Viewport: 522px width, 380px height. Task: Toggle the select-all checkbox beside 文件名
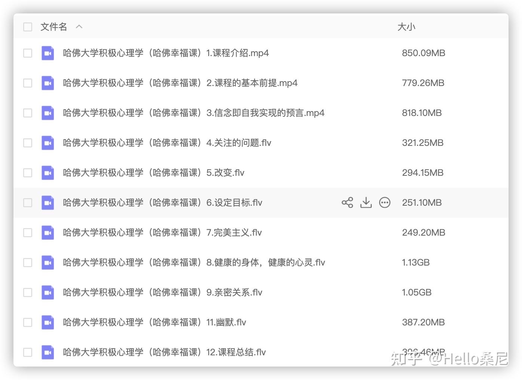[28, 27]
